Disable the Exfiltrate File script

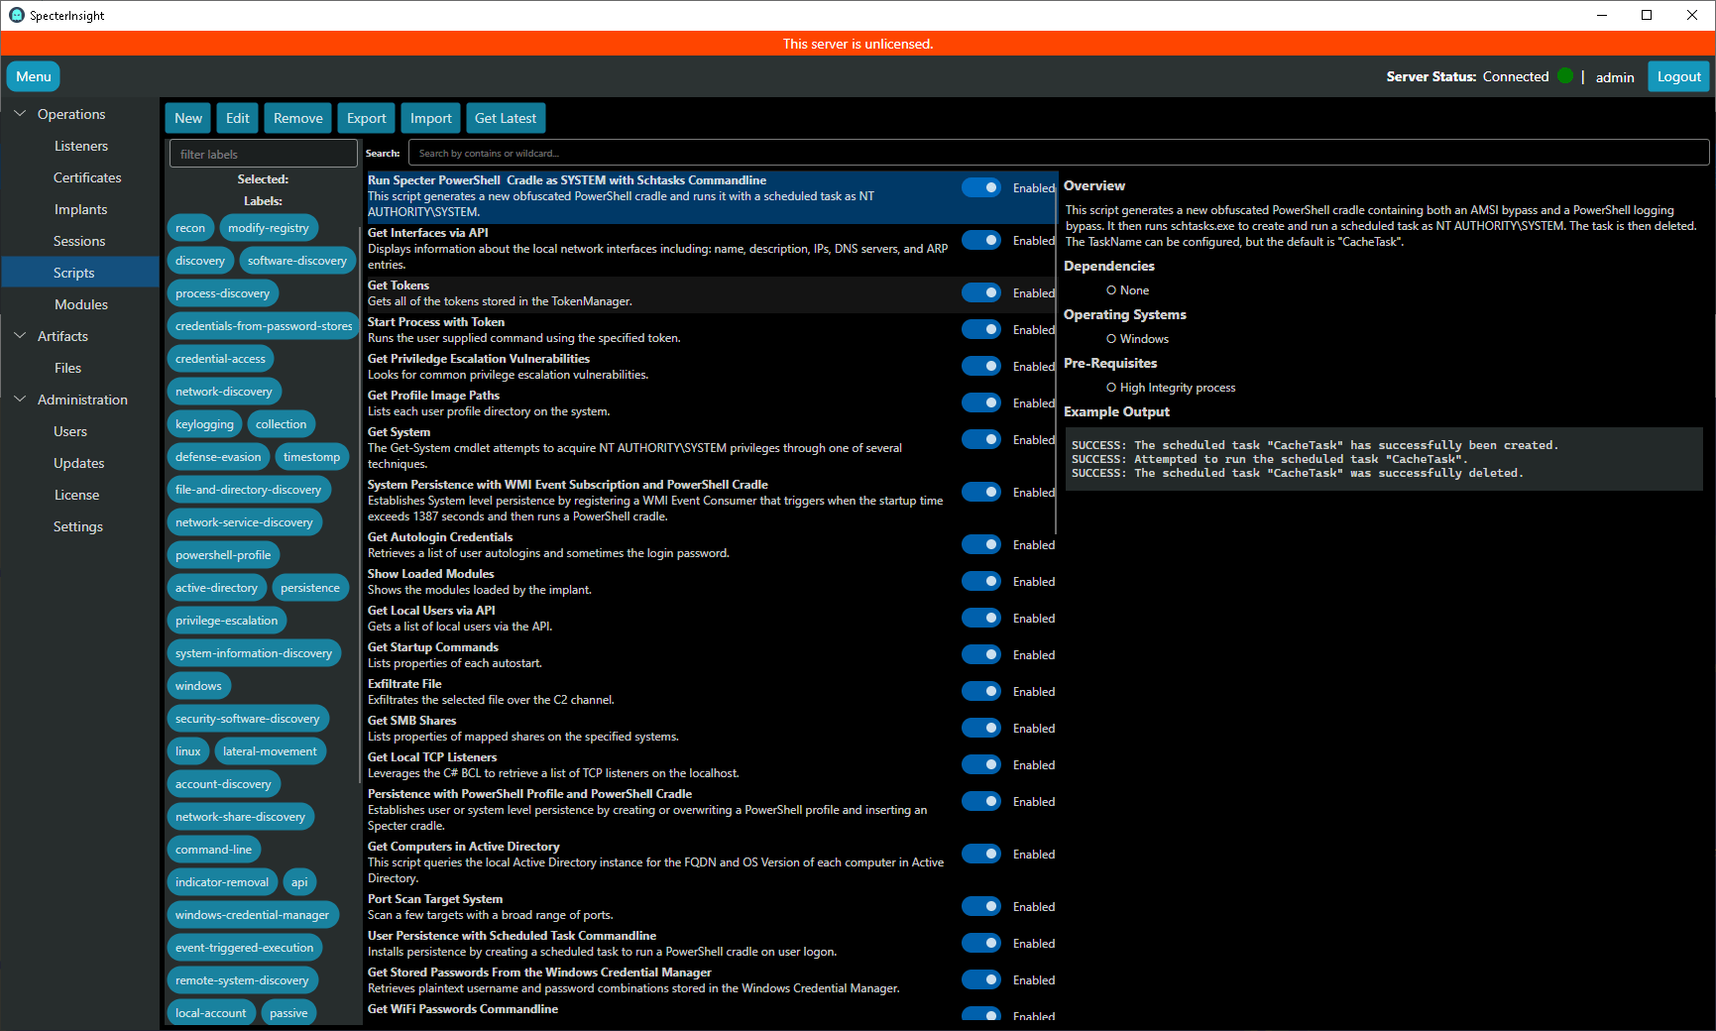tap(981, 691)
